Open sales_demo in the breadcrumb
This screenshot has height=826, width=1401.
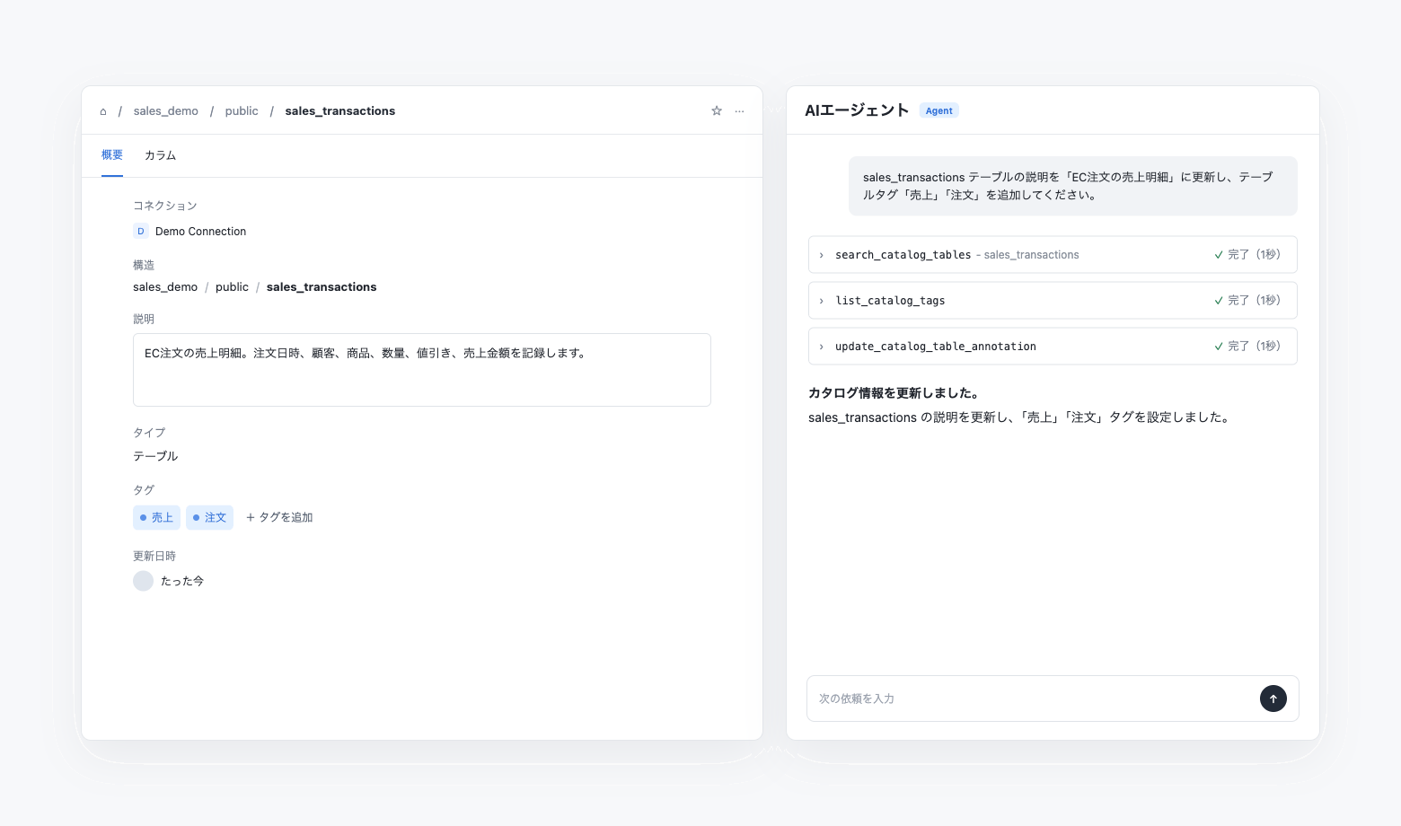pos(166,111)
